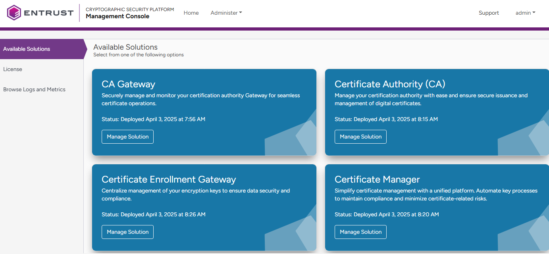Open Browse Logs and Metrics
The width and height of the screenshot is (549, 254).
tap(34, 89)
